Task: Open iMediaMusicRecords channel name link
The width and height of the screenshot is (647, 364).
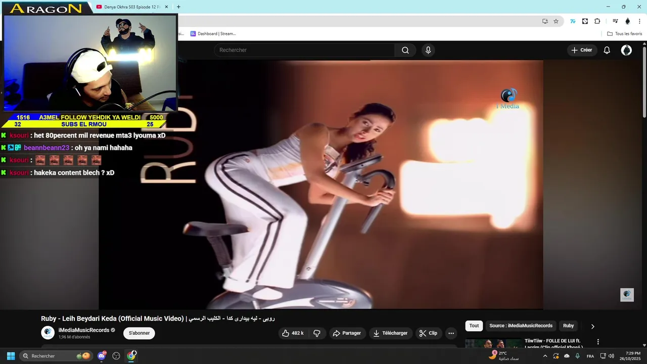Action: (x=84, y=330)
